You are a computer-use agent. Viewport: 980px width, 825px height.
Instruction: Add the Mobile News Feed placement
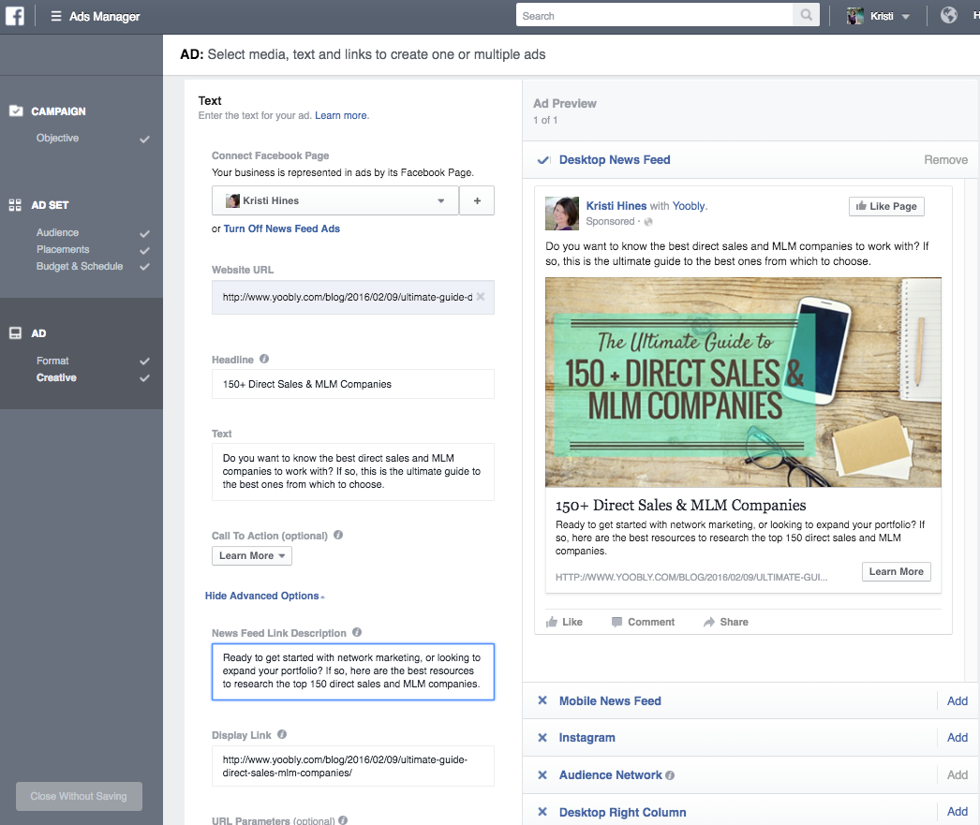coord(957,700)
